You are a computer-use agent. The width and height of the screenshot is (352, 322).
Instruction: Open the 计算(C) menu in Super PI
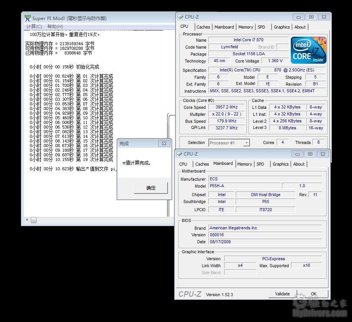click(x=34, y=27)
